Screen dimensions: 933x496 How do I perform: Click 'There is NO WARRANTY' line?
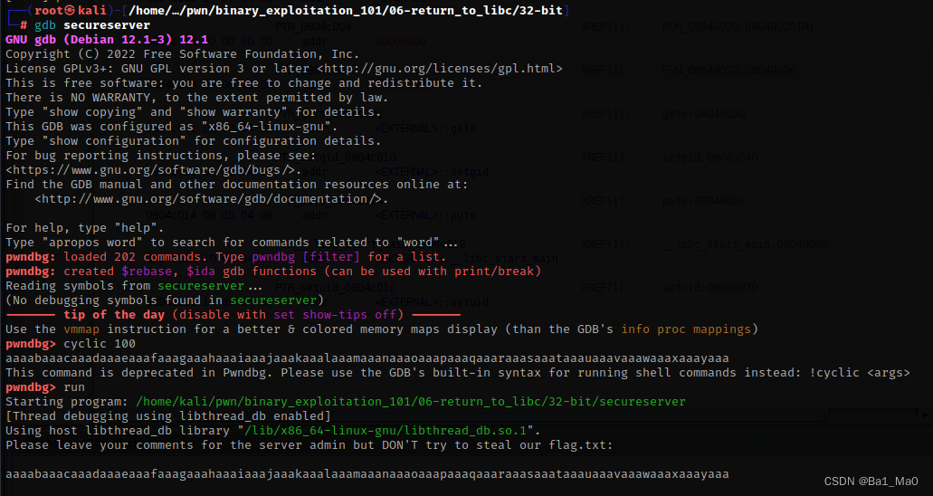(197, 98)
